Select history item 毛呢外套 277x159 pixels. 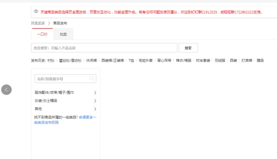coord(146,61)
